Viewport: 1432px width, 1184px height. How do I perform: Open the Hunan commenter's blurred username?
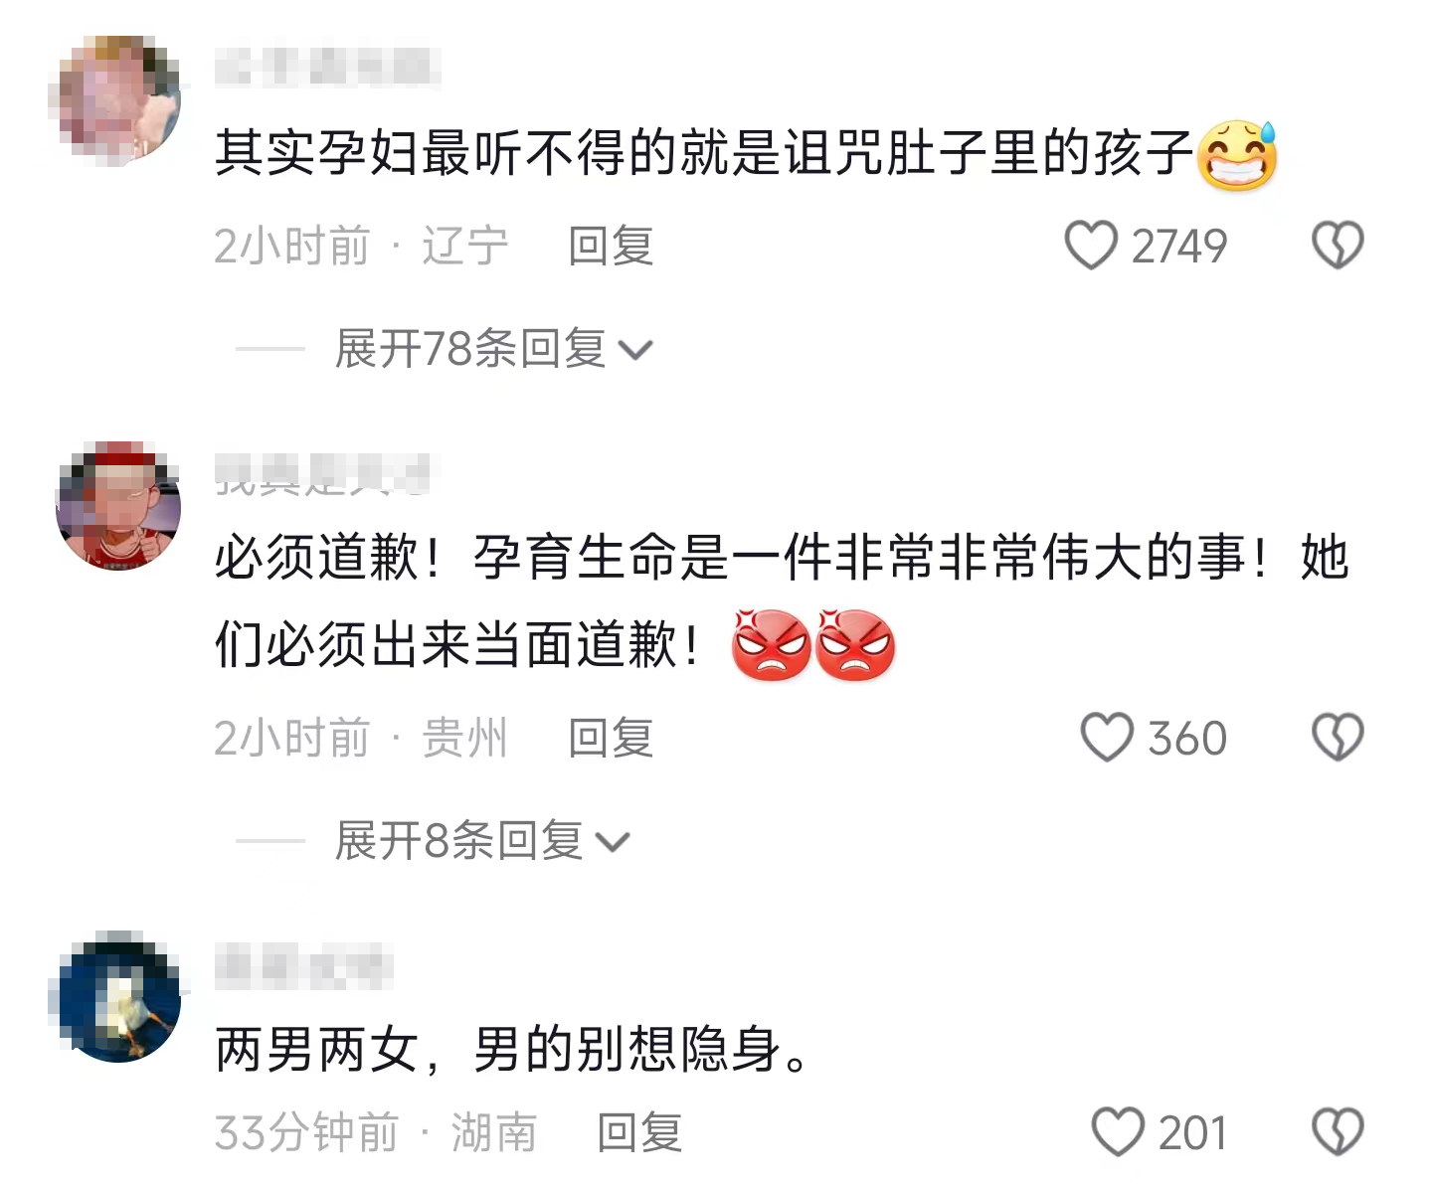303,967
